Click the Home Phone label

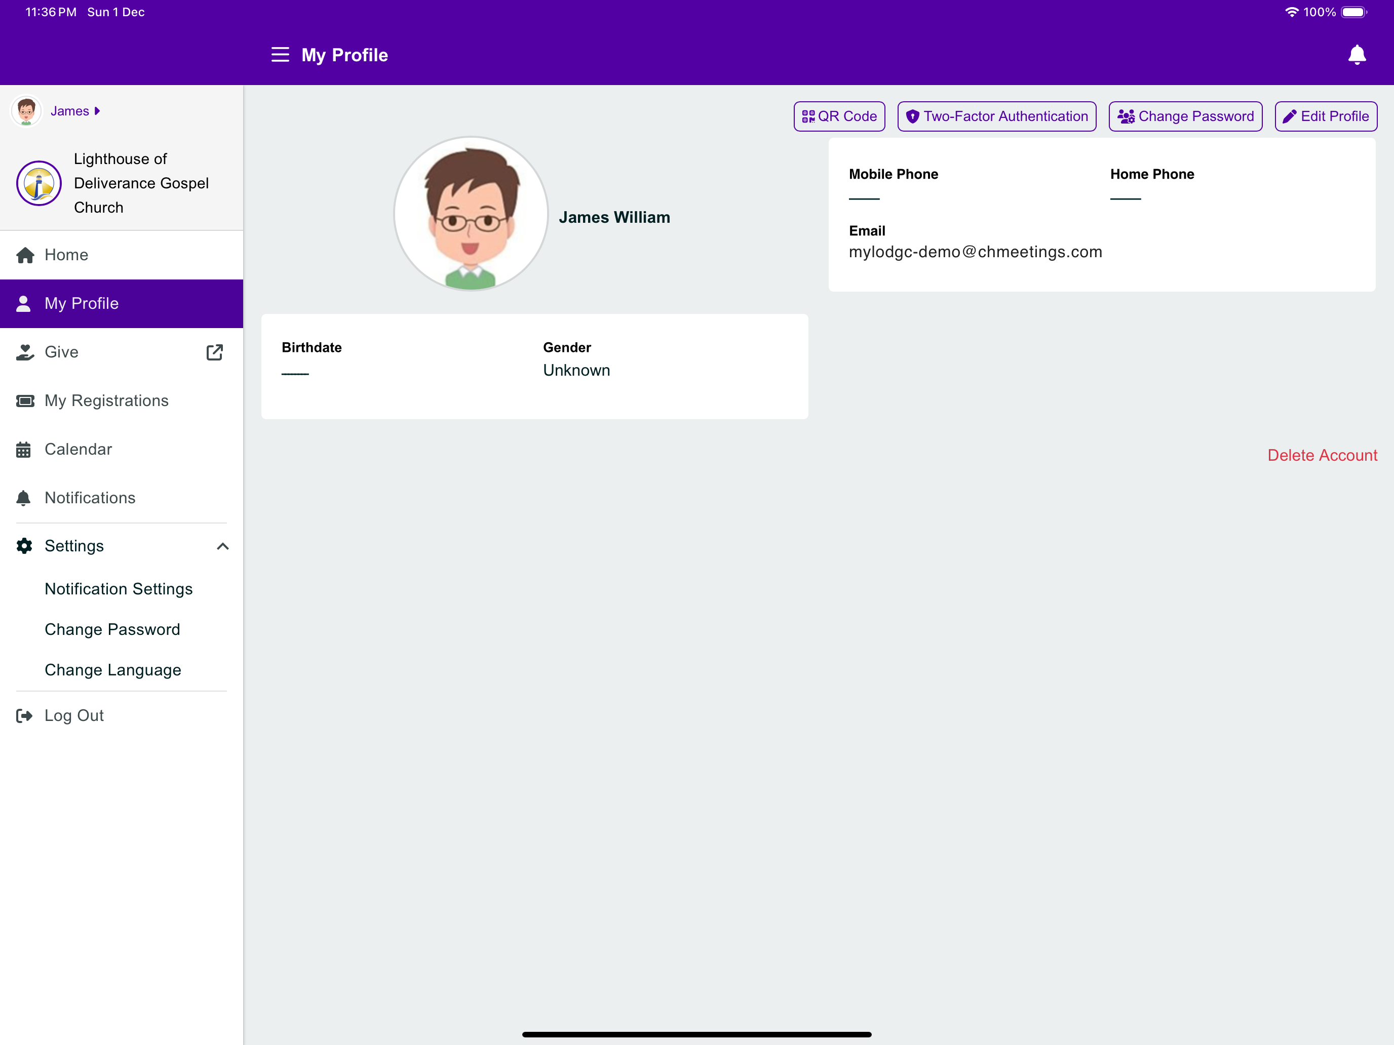[x=1152, y=175]
